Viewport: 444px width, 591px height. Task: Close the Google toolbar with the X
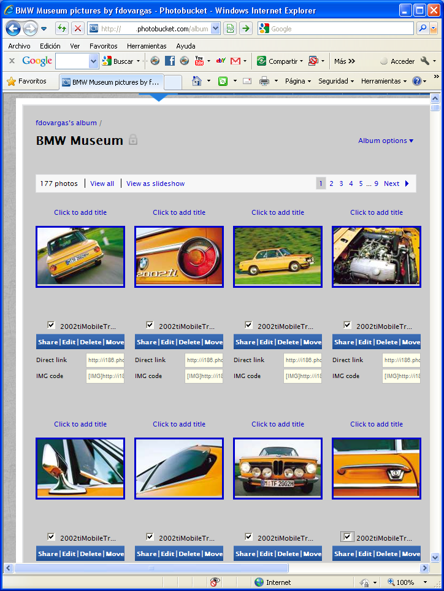click(12, 61)
